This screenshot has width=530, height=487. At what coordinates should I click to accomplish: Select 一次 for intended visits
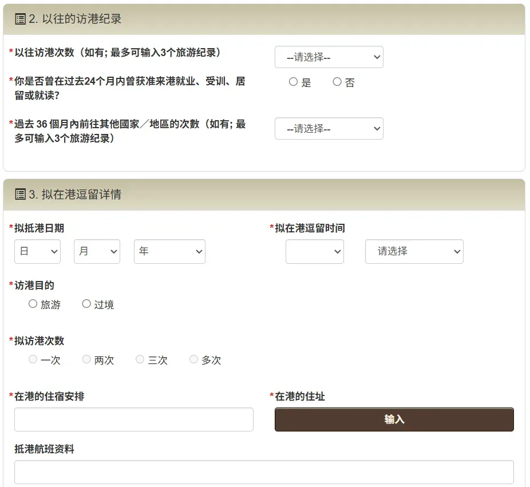pos(33,359)
